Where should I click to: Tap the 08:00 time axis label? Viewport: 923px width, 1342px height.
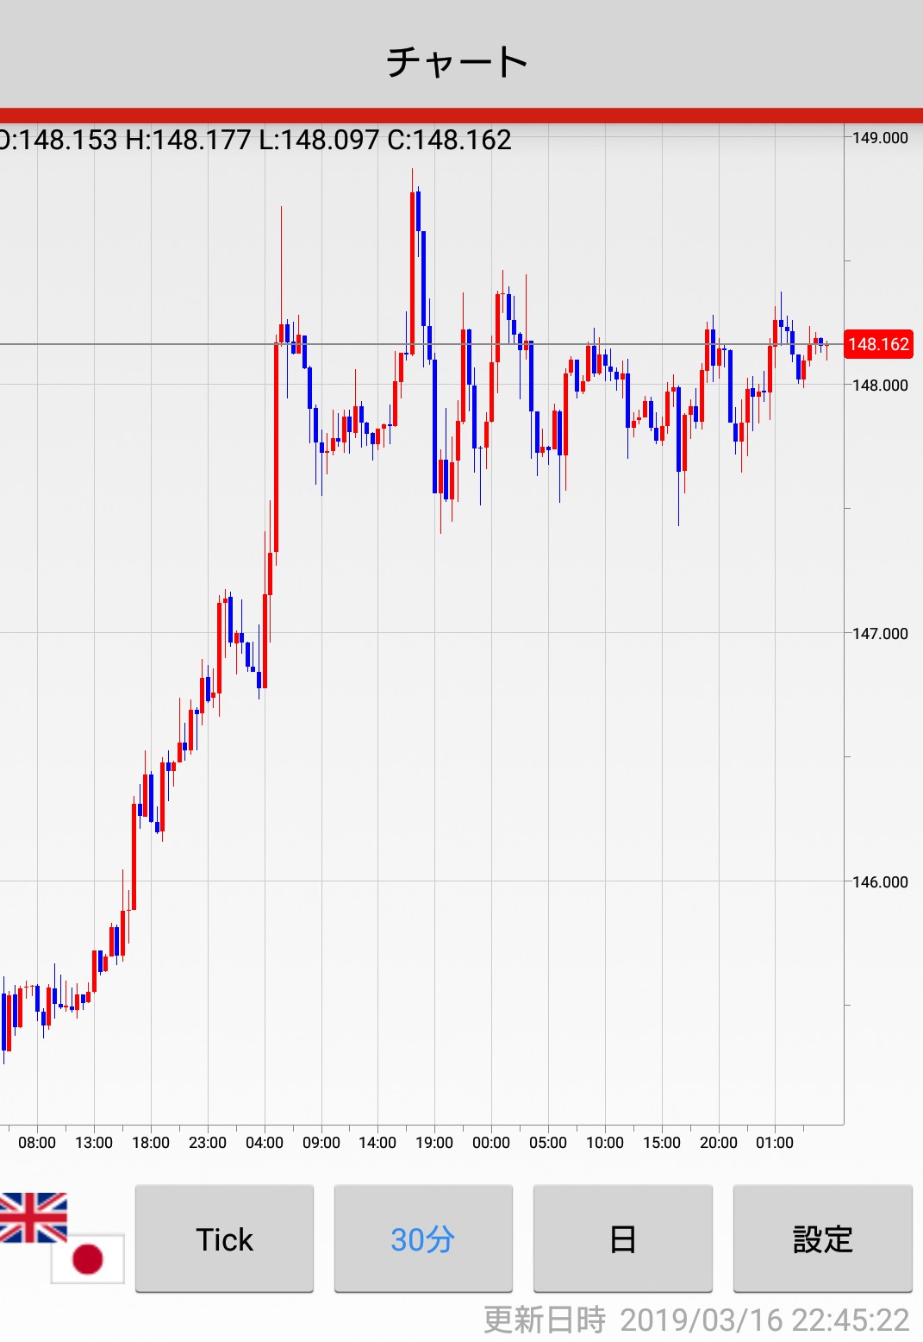(37, 1143)
